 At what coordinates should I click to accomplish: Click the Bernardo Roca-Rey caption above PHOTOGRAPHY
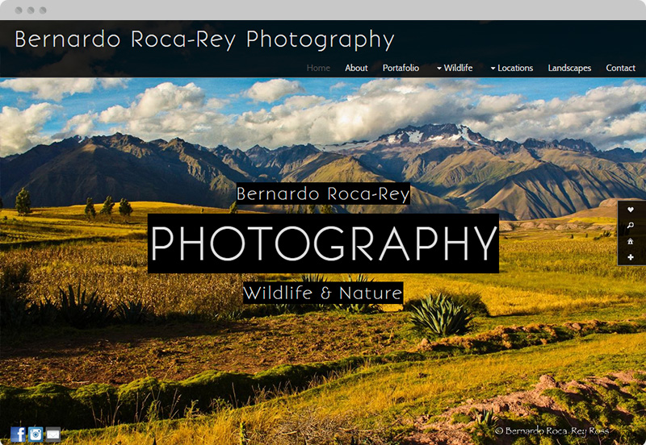[x=323, y=193]
